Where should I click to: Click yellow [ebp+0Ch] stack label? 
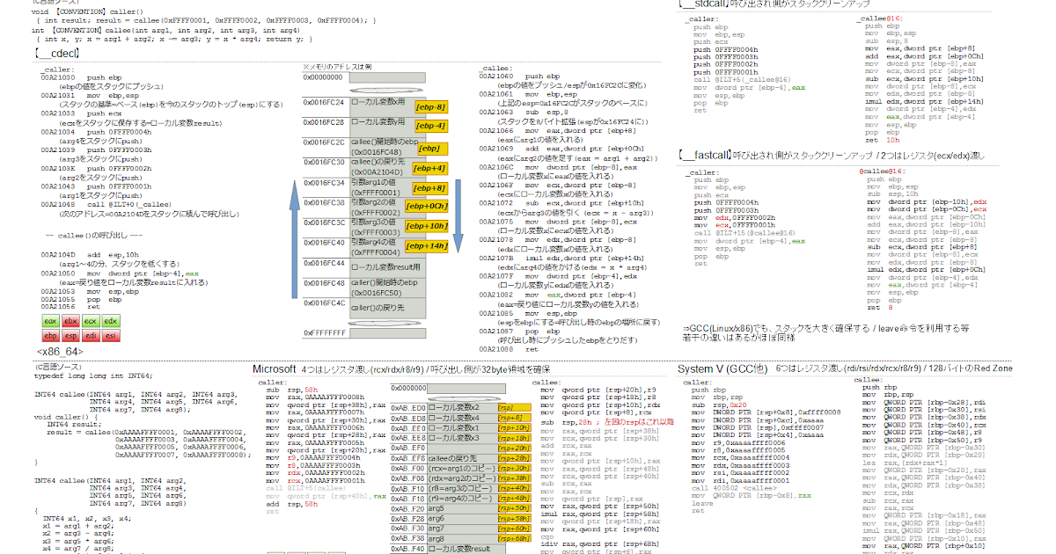click(428, 206)
